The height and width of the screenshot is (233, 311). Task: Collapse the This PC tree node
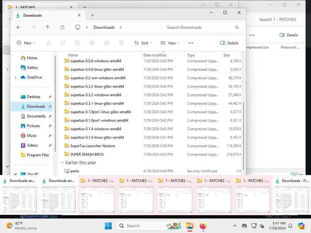pos(15,174)
